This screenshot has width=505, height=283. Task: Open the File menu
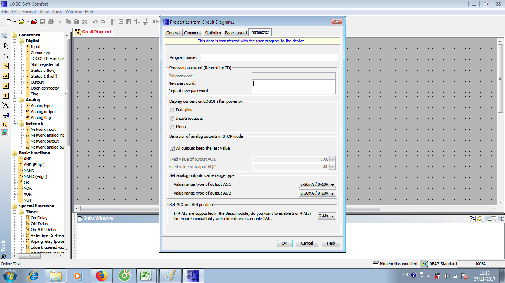click(5, 12)
